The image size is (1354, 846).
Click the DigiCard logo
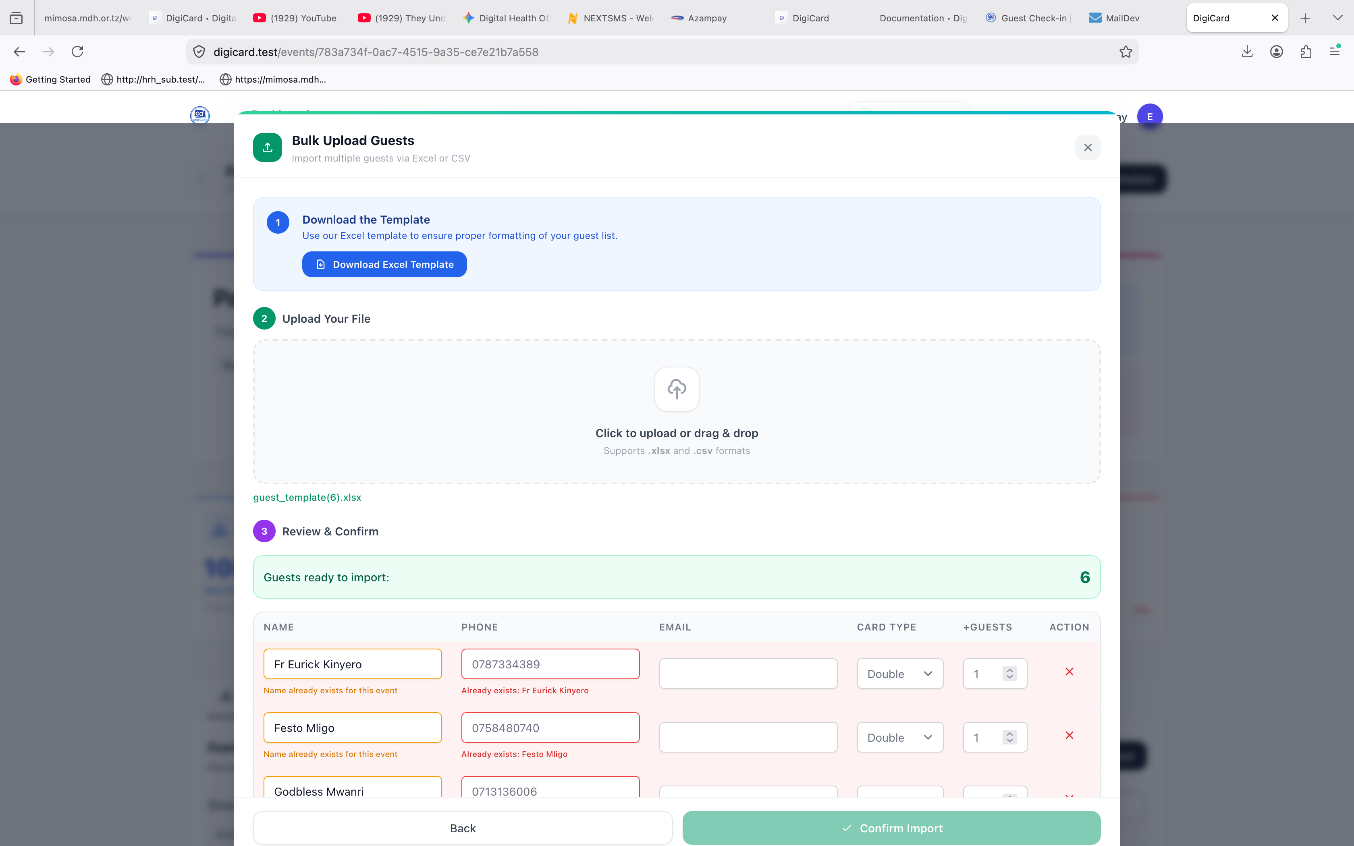coord(200,115)
